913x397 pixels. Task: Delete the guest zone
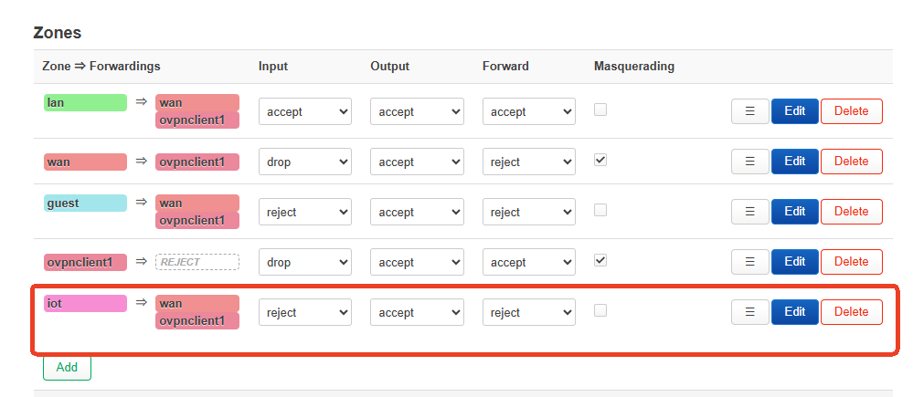[851, 212]
